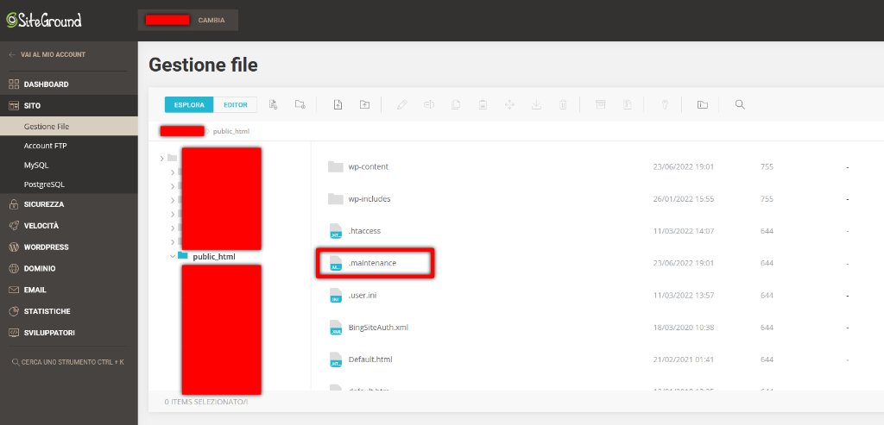Select the .user.ini file name

(x=362, y=295)
